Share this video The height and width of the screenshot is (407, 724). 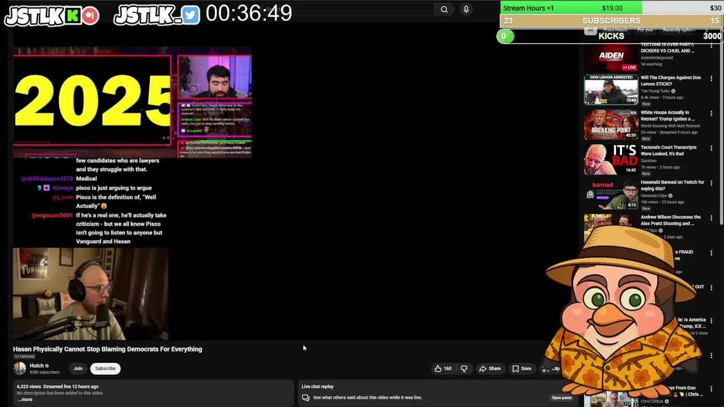click(x=490, y=369)
